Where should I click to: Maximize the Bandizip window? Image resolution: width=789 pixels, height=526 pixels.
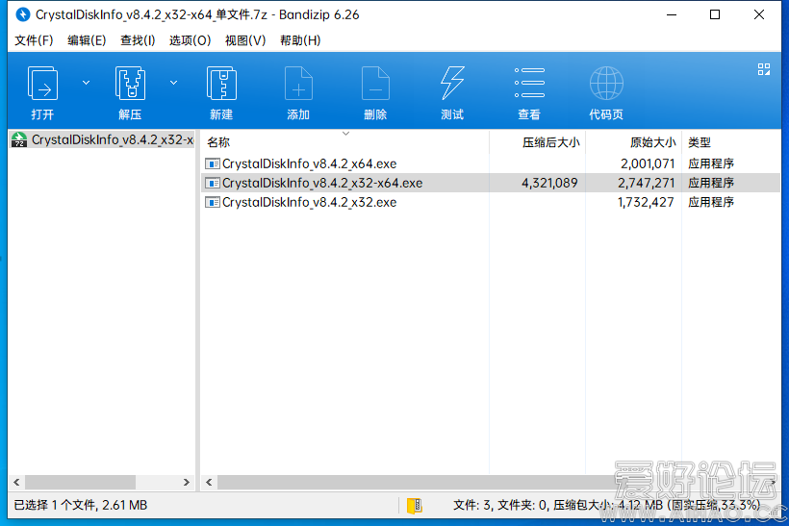(x=715, y=14)
